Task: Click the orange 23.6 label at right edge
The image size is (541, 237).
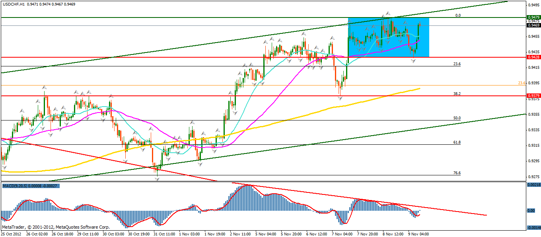Action: (x=522, y=83)
